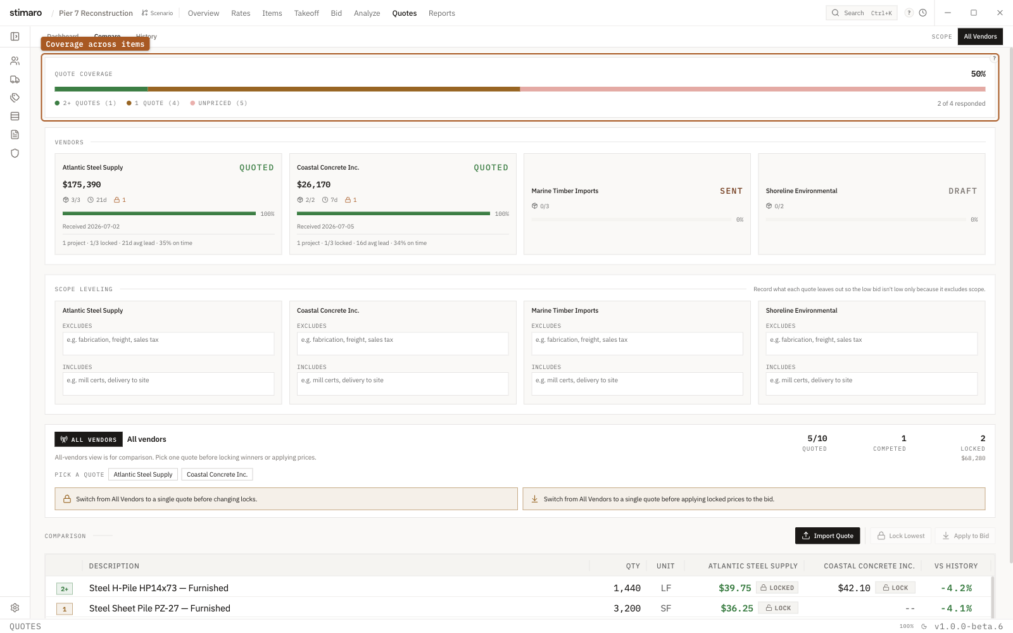
Task: Open the Reports tab
Action: tap(442, 13)
